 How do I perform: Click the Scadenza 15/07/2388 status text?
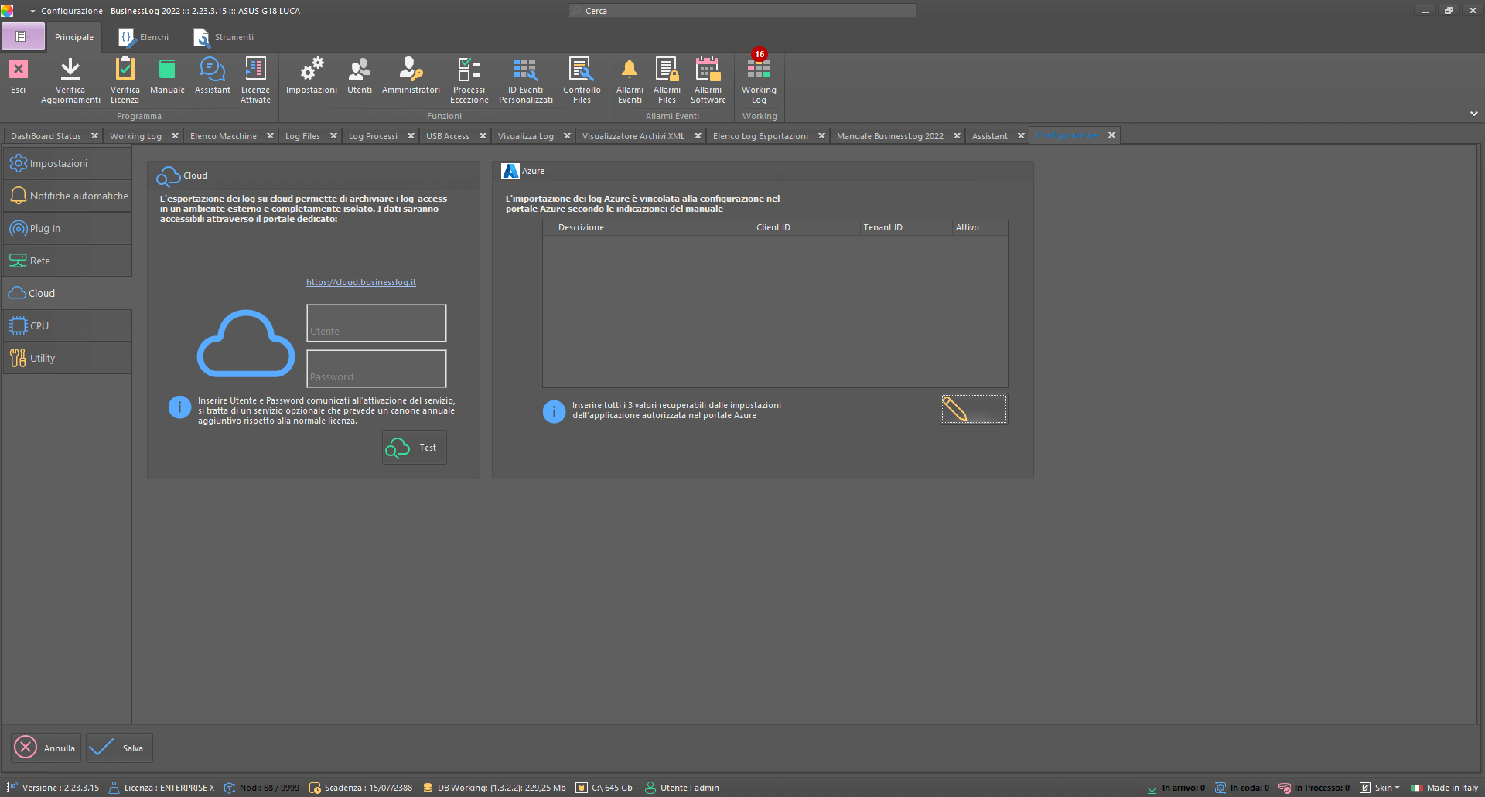coord(368,788)
